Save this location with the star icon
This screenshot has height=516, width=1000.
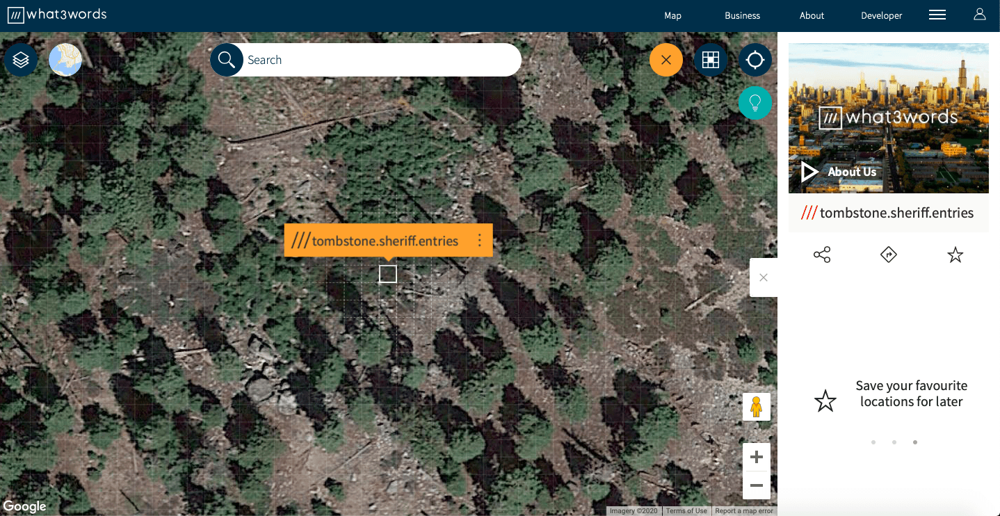955,255
